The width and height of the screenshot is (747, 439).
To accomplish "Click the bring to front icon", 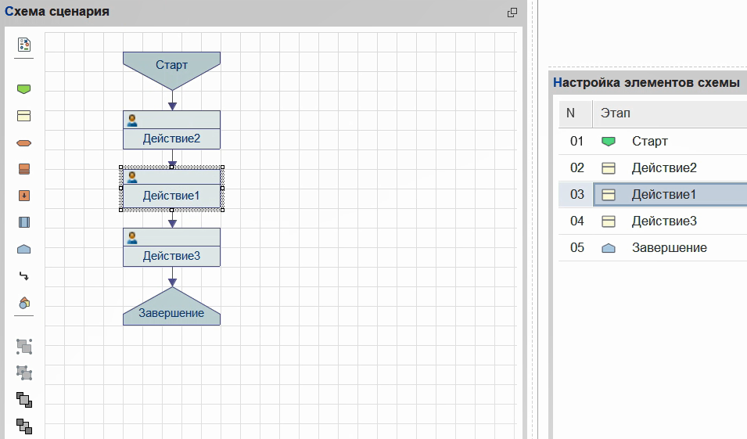I will point(24,399).
